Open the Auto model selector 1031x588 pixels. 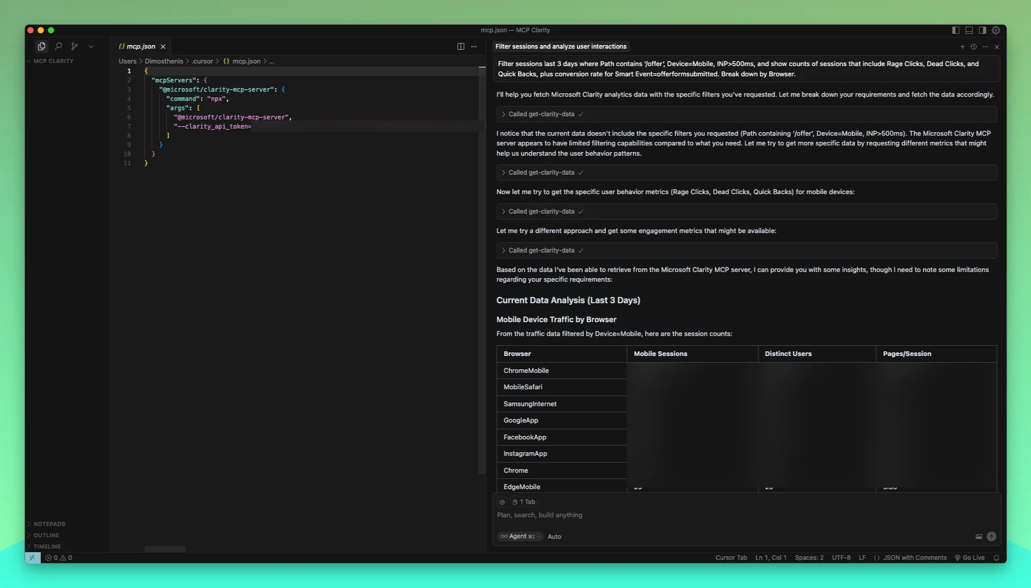click(554, 537)
